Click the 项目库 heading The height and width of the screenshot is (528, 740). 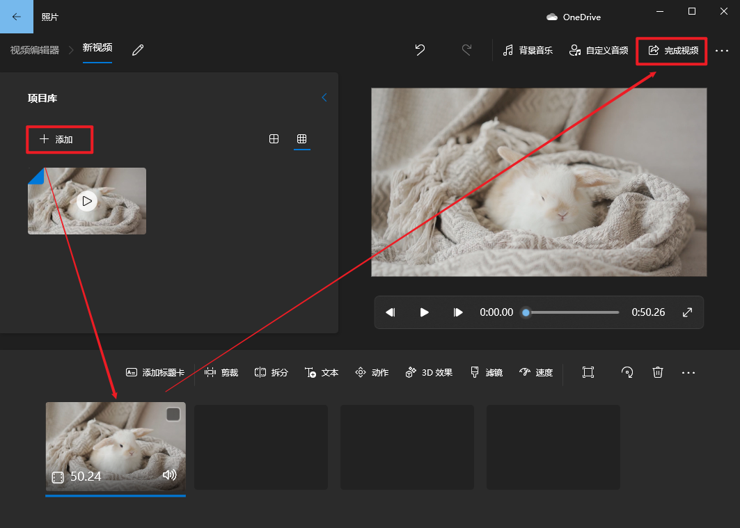(42, 98)
